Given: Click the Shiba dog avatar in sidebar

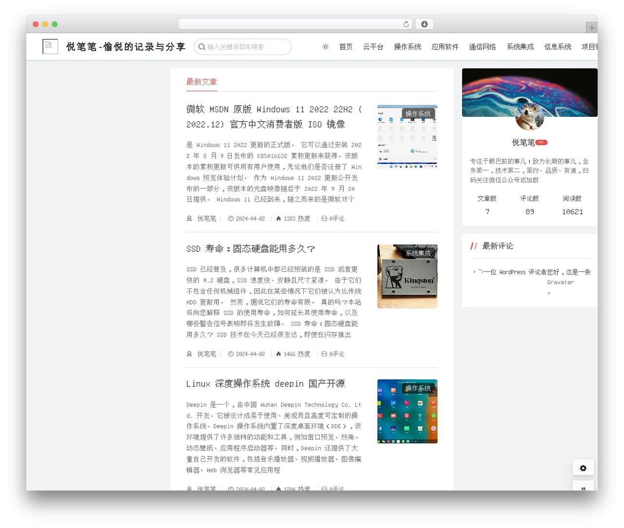Looking at the screenshot, I should pyautogui.click(x=529, y=116).
